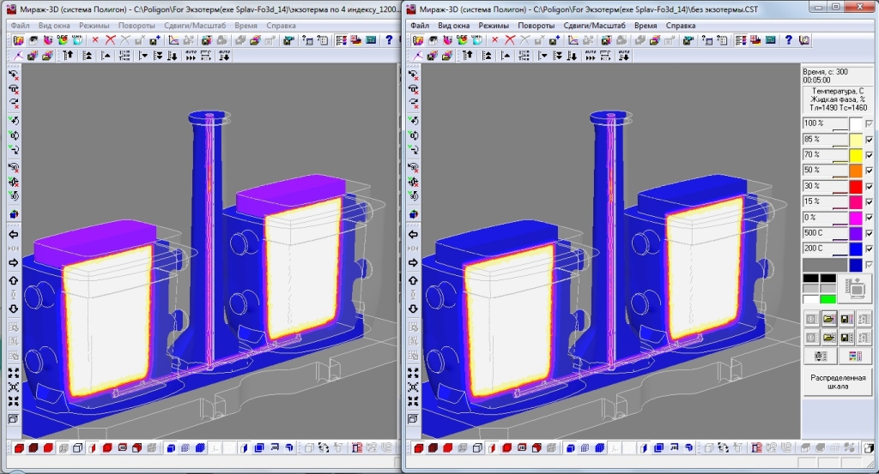Click the color palette icon above Распределенная шкала
879x474 pixels.
855,356
